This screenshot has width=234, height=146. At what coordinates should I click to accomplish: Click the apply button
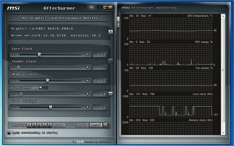(82, 125)
